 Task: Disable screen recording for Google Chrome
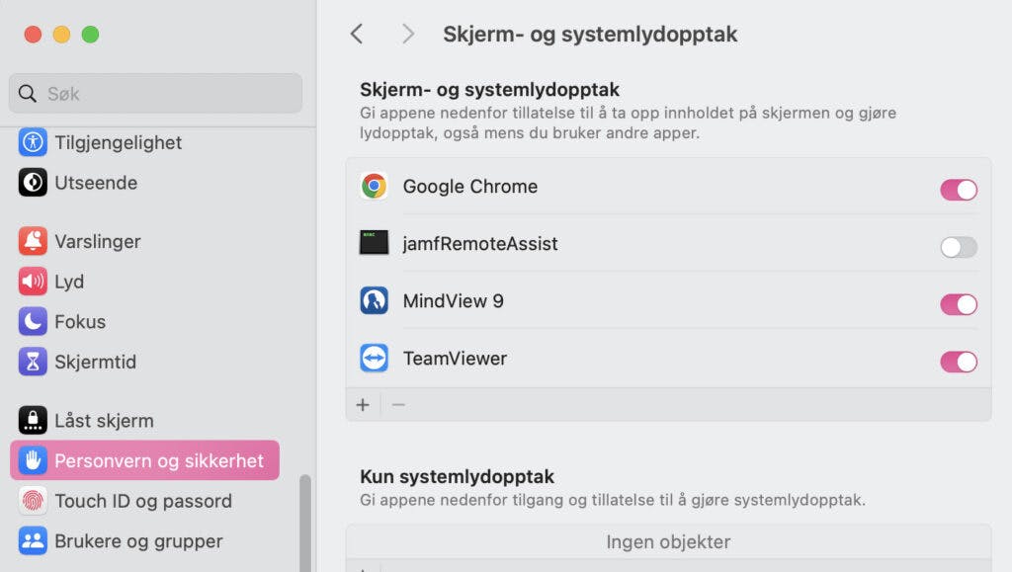point(958,190)
